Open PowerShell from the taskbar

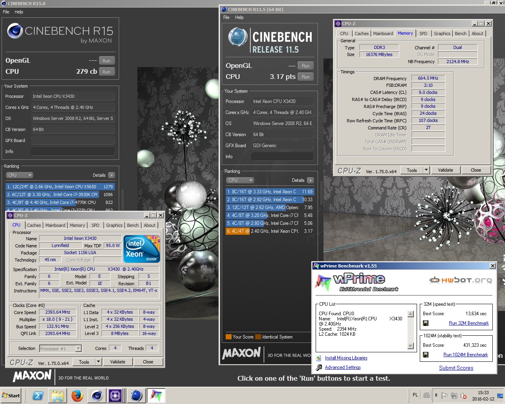tap(38, 395)
